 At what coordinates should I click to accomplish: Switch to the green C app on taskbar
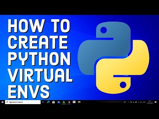click(64, 102)
